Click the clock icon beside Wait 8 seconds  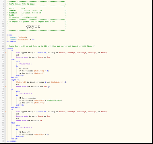tap(20, 98)
